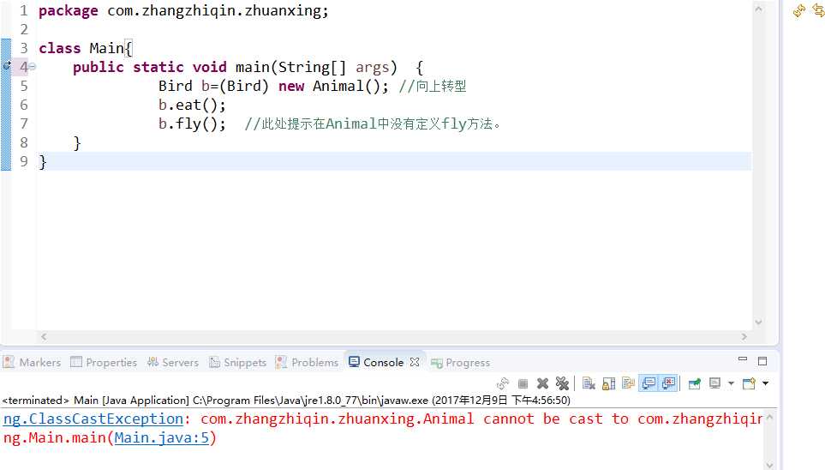Click Remove Launch single X icon
Image resolution: width=825 pixels, height=470 pixels.
[x=542, y=383]
